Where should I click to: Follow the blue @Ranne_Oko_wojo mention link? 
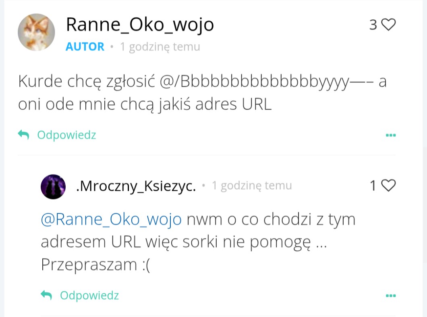click(111, 220)
